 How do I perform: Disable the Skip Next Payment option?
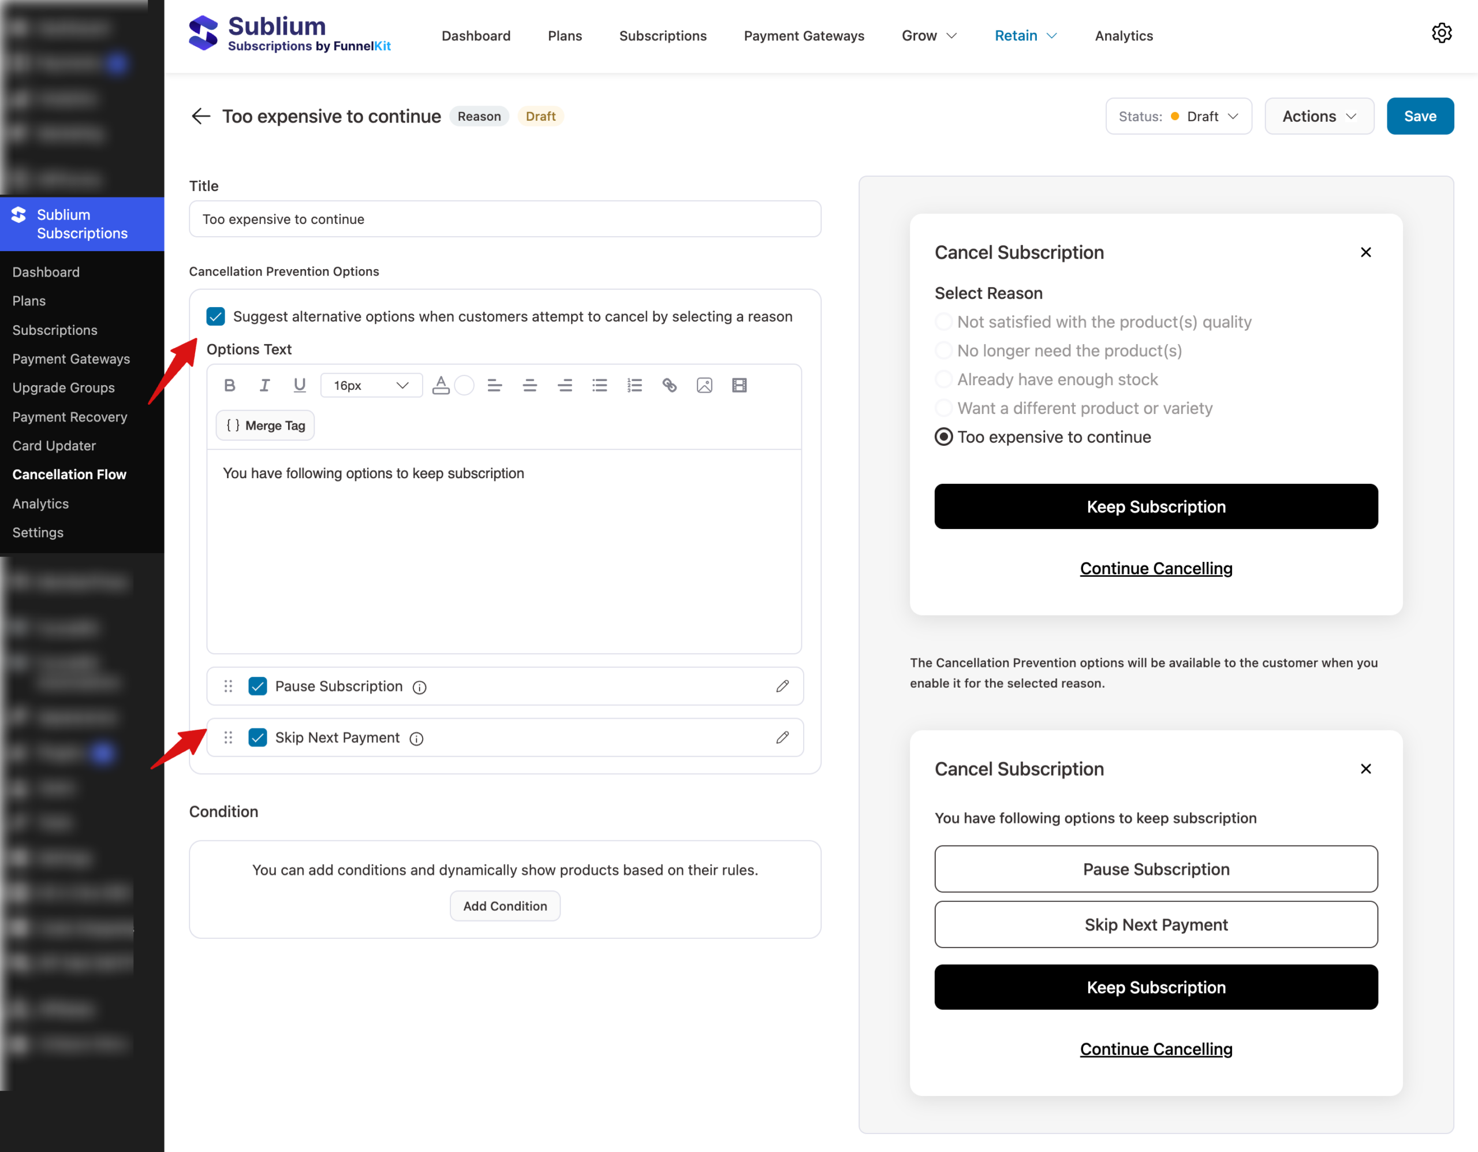click(257, 737)
